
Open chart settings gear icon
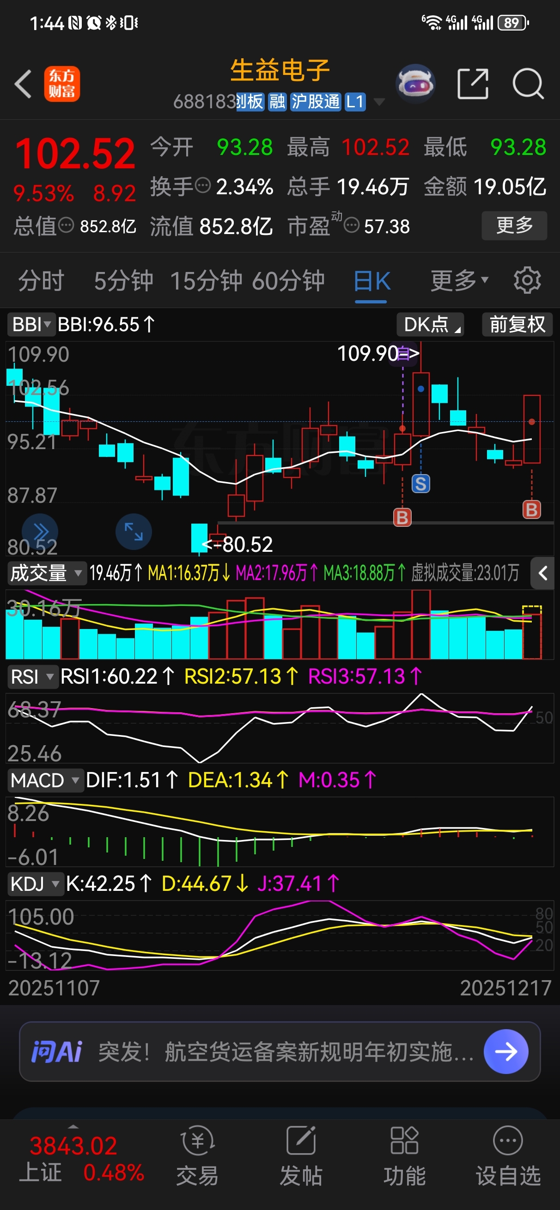point(527,281)
